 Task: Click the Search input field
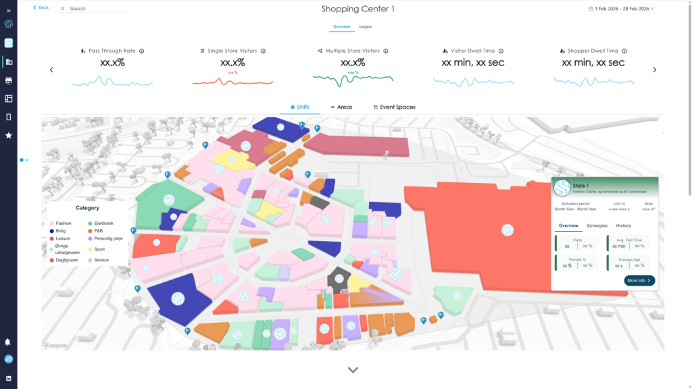(x=98, y=9)
